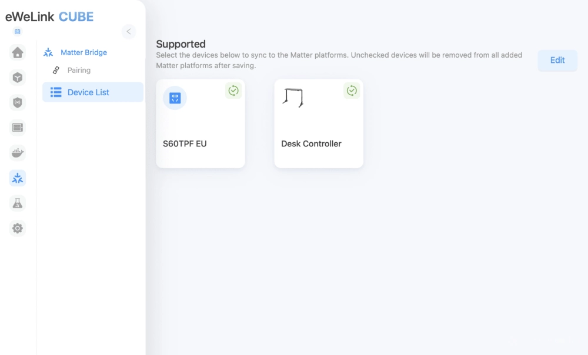Select the Matter icon in sidebar
The height and width of the screenshot is (355, 588).
[17, 178]
